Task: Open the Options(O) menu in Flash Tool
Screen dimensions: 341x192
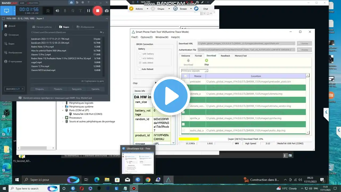Action: click(147, 37)
